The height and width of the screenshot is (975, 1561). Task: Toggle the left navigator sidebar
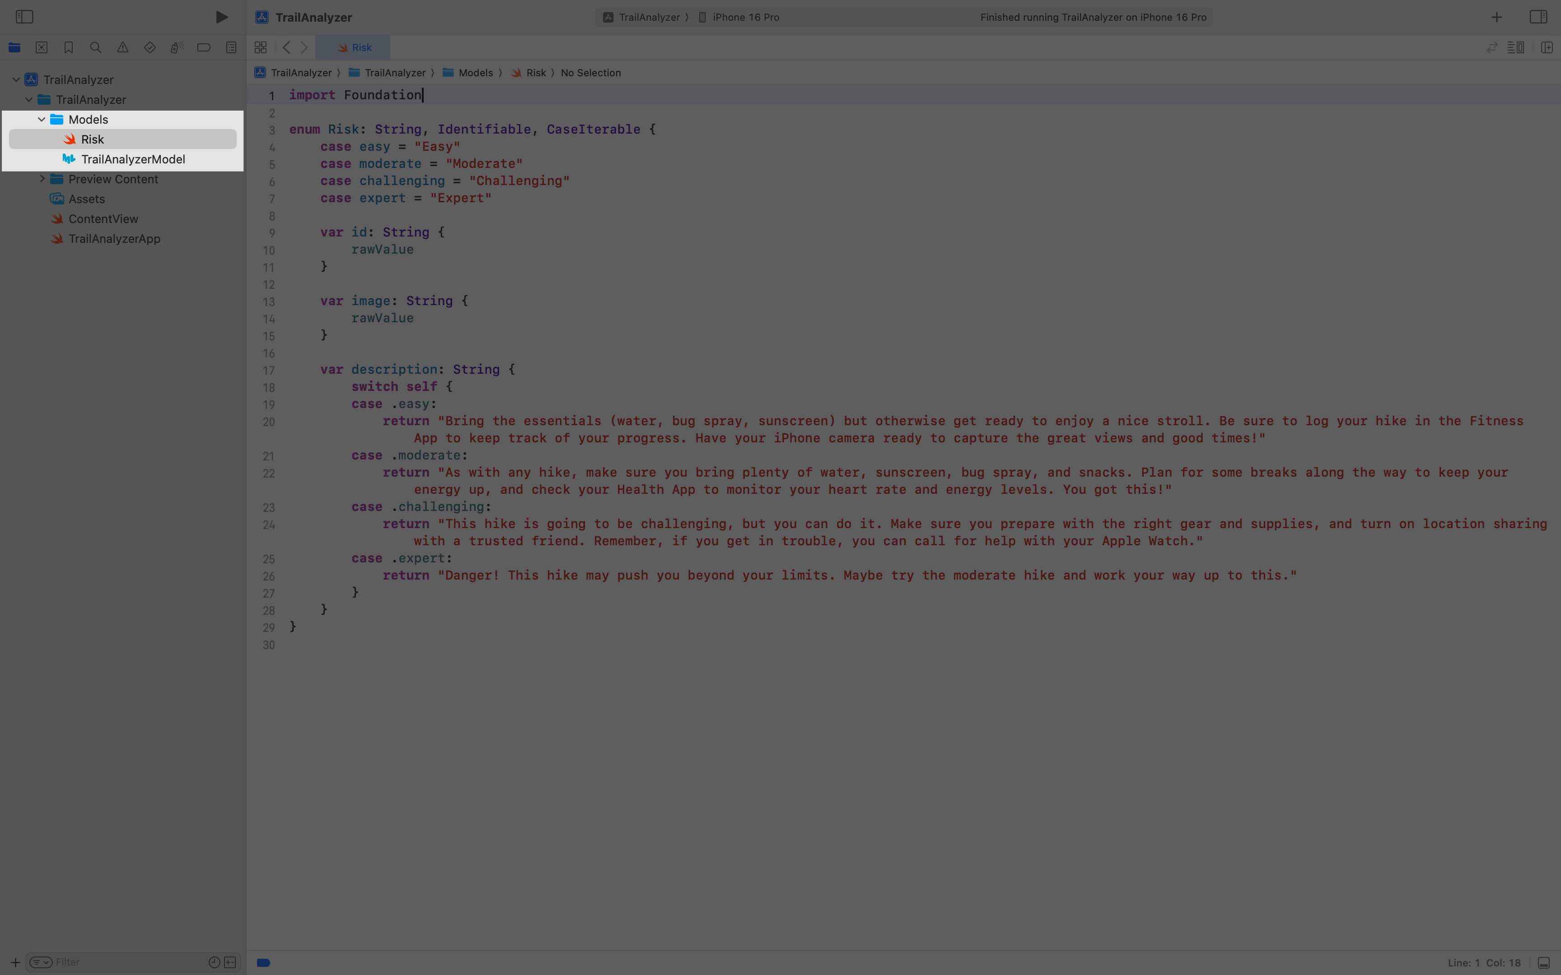[x=24, y=17]
